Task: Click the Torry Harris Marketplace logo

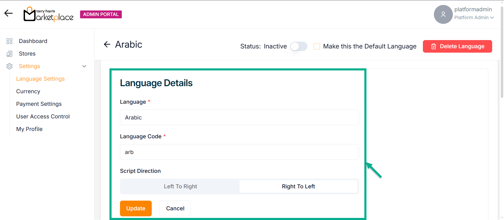Action: click(49, 14)
